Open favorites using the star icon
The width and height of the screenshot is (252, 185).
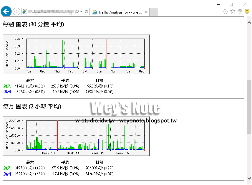pos(232,11)
